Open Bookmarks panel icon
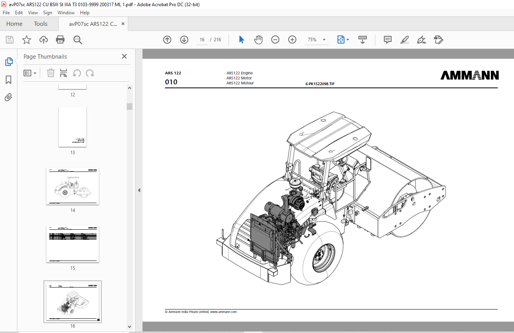The image size is (514, 333). [8, 80]
